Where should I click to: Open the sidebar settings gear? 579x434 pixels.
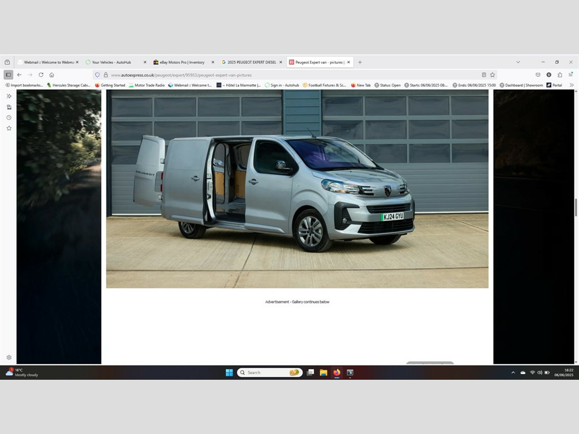pos(8,357)
